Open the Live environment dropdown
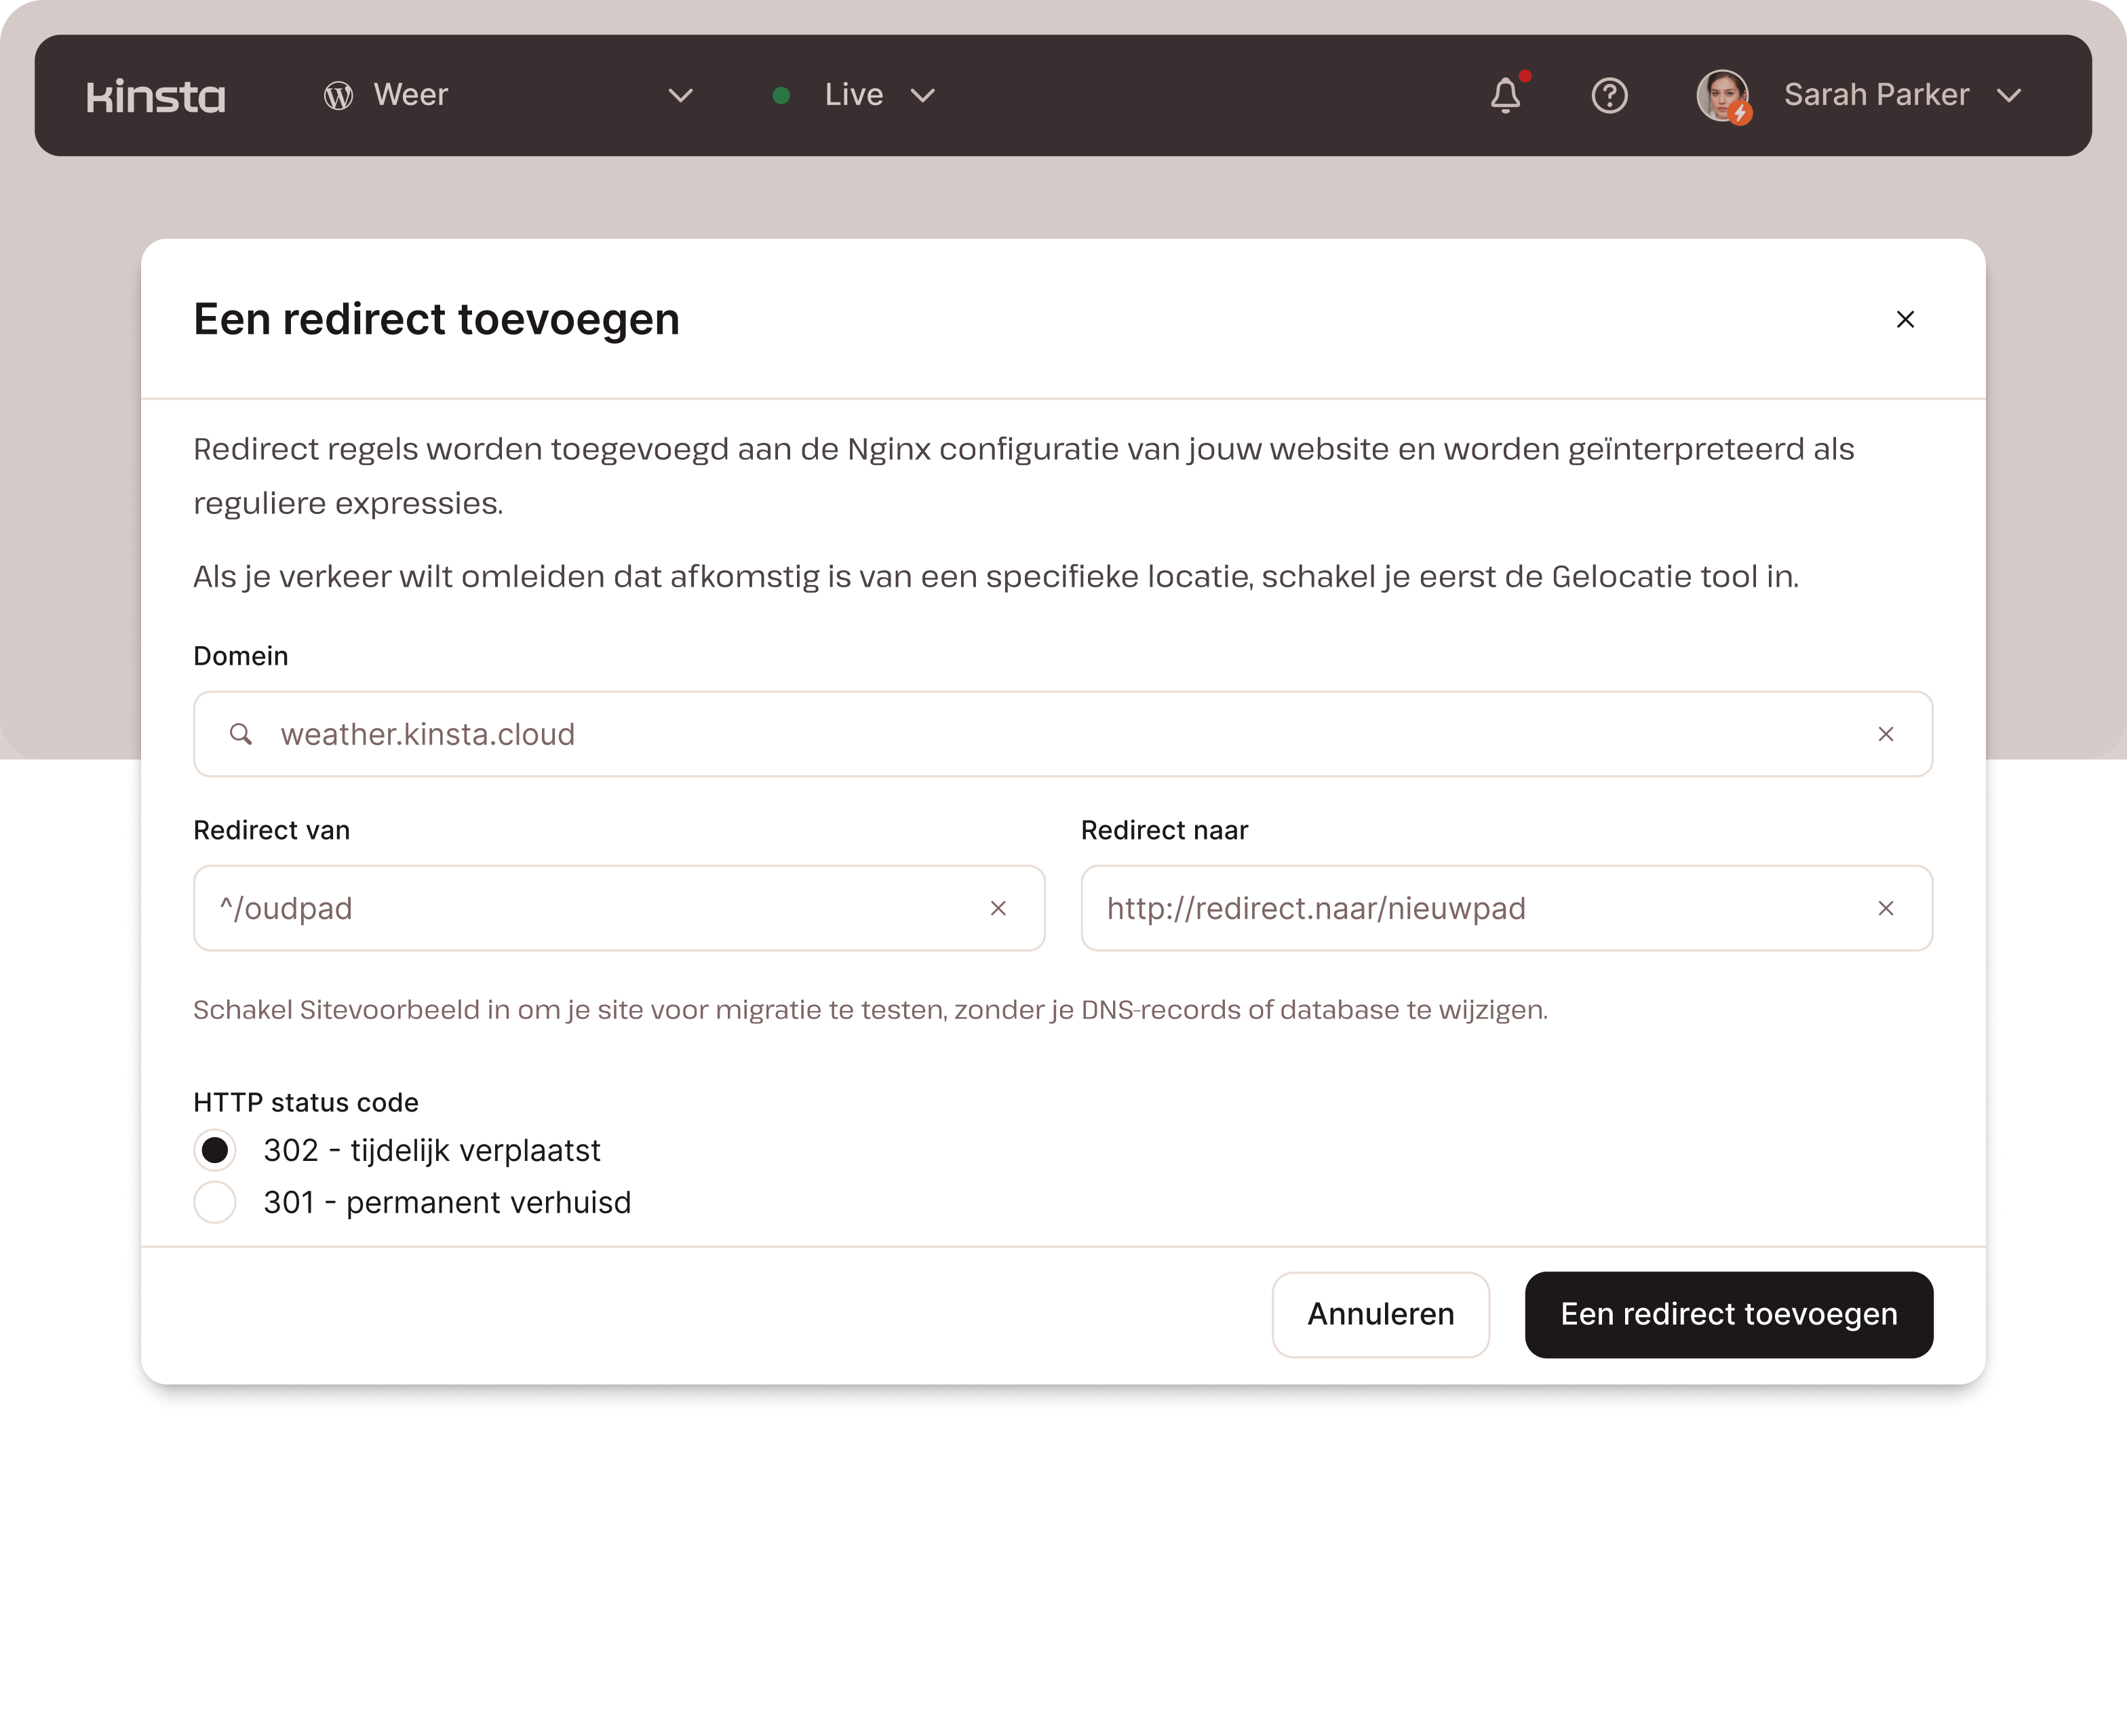The image size is (2127, 1736). tap(922, 96)
